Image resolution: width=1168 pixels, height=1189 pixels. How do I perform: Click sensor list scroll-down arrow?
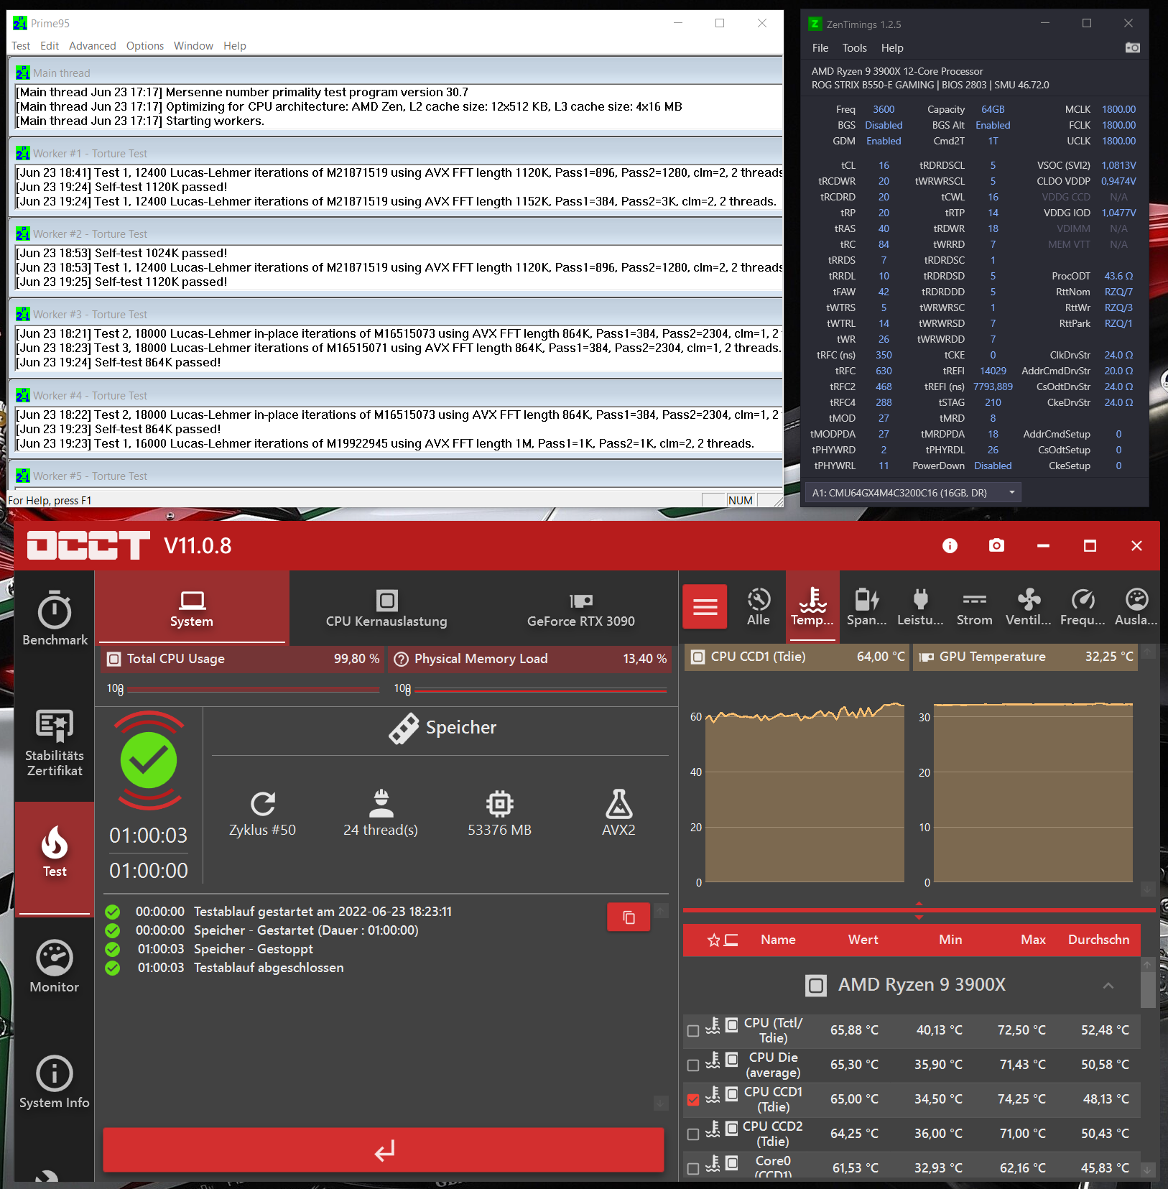click(1148, 1170)
